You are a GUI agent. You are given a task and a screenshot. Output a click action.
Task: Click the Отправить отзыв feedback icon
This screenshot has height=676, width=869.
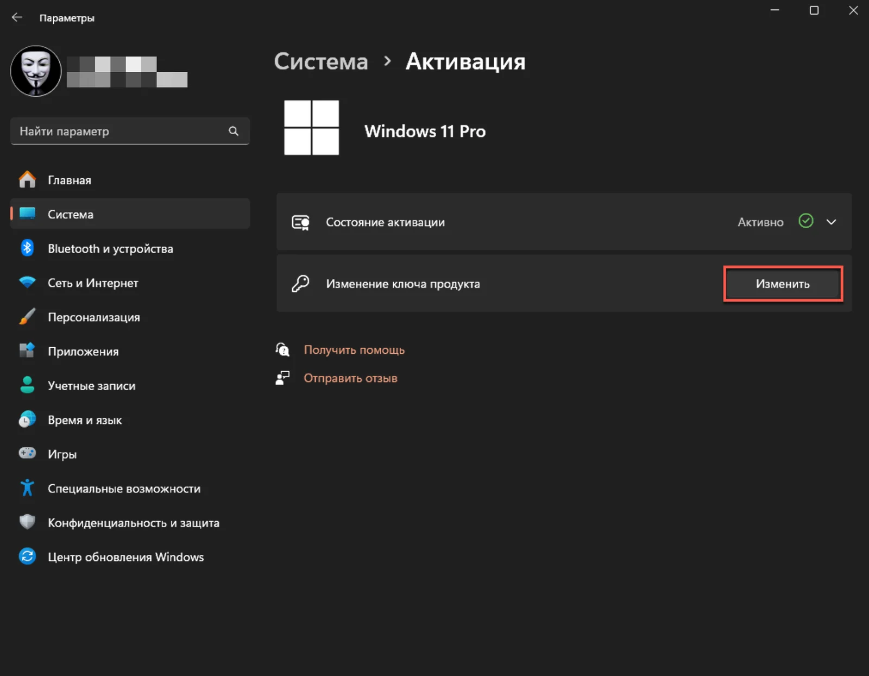click(x=282, y=378)
